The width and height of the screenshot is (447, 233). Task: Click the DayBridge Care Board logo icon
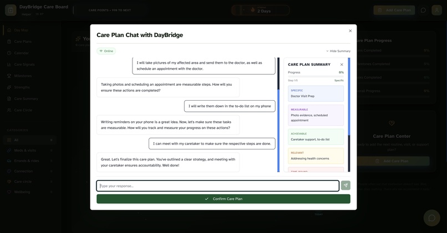pos(11,11)
